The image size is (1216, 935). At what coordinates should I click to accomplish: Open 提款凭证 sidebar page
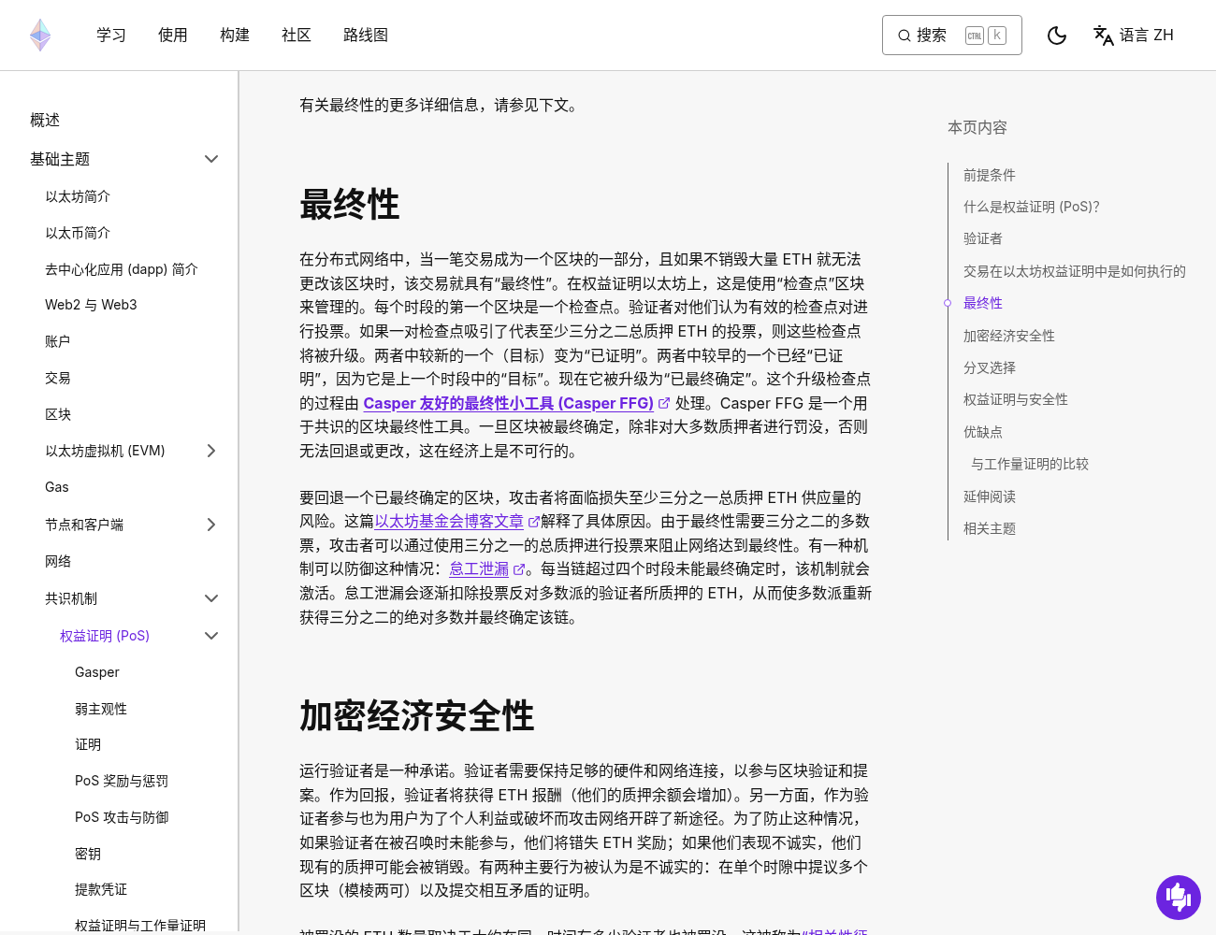[101, 889]
